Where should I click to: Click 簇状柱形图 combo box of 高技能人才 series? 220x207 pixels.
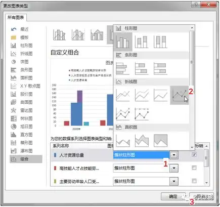pos(142,168)
